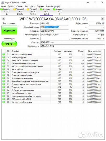Open the Правка menu
The height and width of the screenshot is (141, 106).
coord(11,6)
